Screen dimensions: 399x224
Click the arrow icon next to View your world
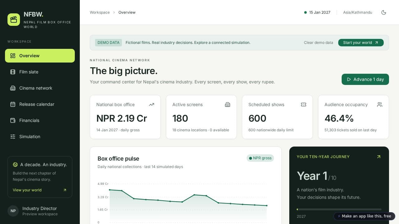click(65, 190)
